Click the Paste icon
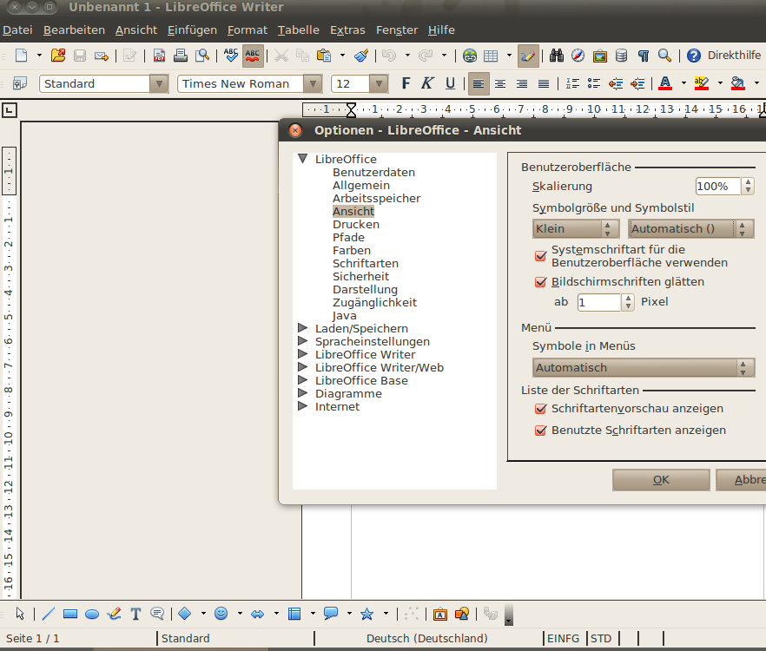Screen dimensions: 766x651 (324, 56)
